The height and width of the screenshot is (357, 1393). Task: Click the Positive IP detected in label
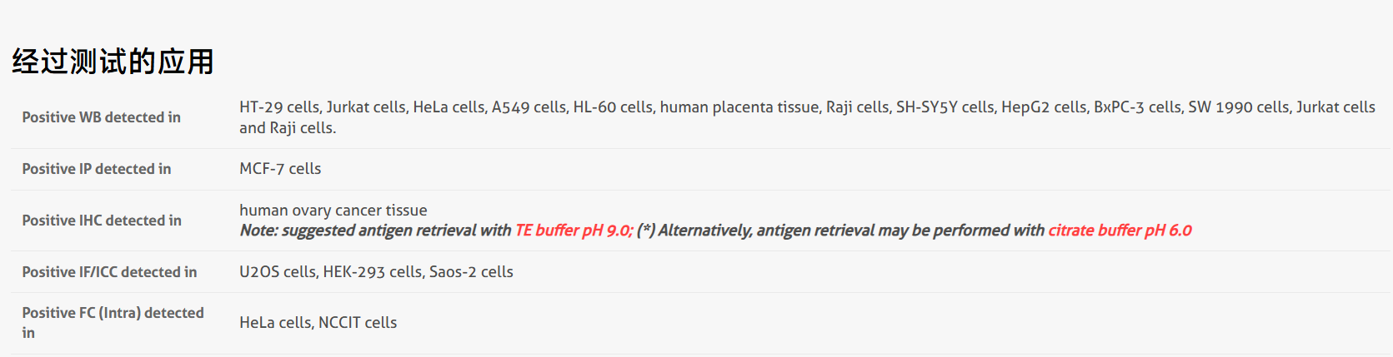96,169
